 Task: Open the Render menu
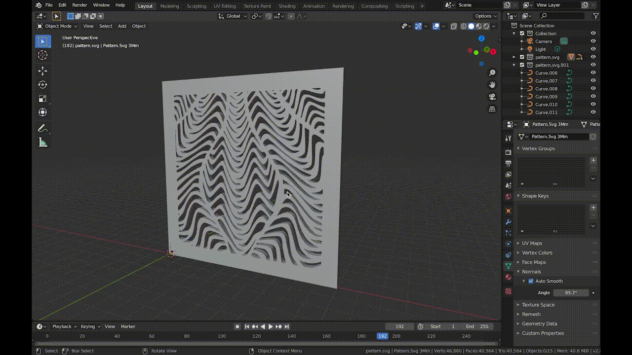coord(79,5)
